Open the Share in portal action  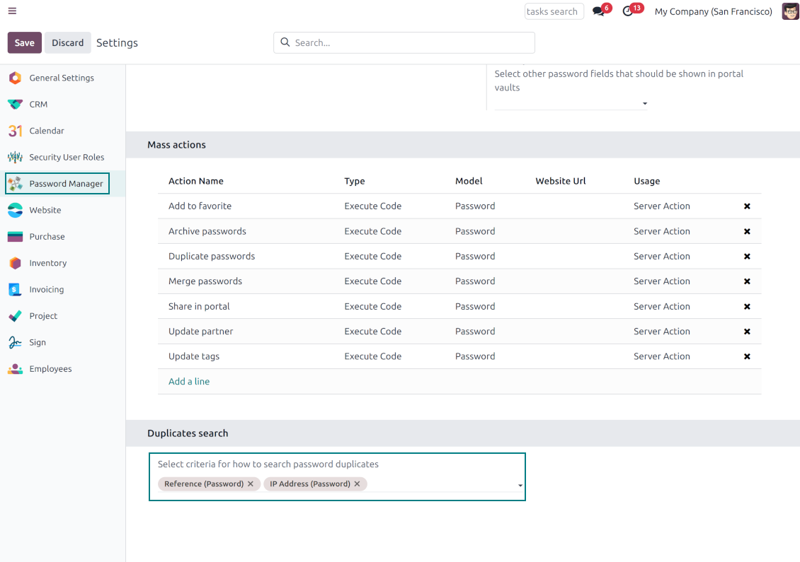(x=199, y=307)
